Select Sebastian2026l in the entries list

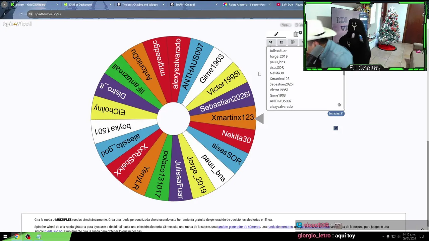click(x=282, y=84)
